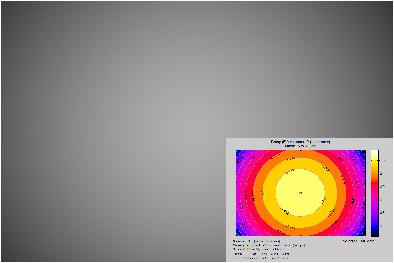The width and height of the screenshot is (394, 263).
Task: Click the red marker at plot's left edge midpoint
Action: click(x=236, y=193)
